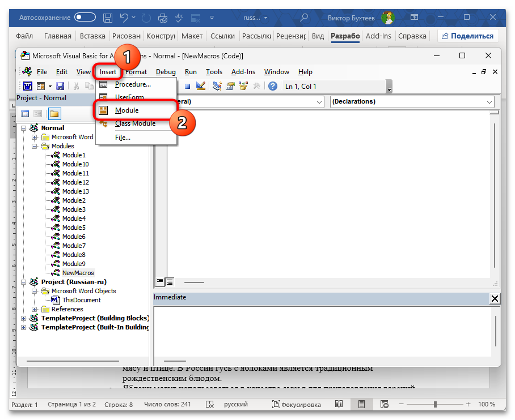Click the spelling check abc icon
Image resolution: width=515 pixels, height=420 pixels.
[x=179, y=18]
